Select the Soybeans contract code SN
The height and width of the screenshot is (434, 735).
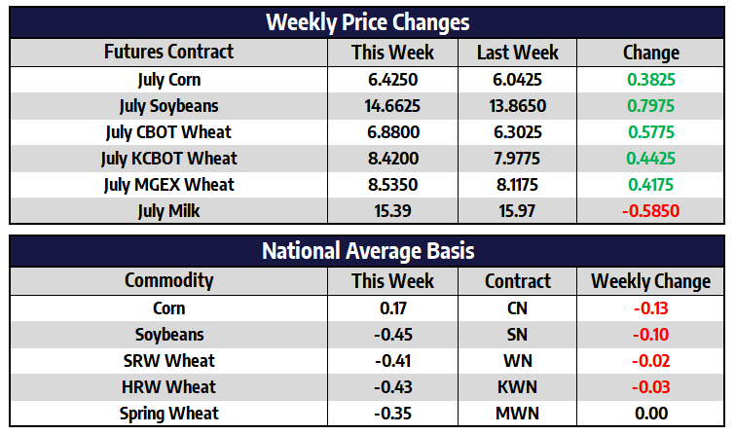tap(517, 335)
